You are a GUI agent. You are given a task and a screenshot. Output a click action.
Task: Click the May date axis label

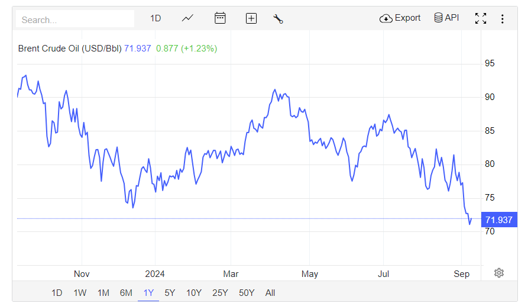pos(309,273)
